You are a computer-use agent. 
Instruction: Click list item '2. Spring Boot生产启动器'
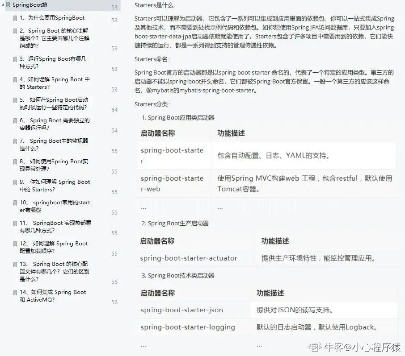point(175,223)
